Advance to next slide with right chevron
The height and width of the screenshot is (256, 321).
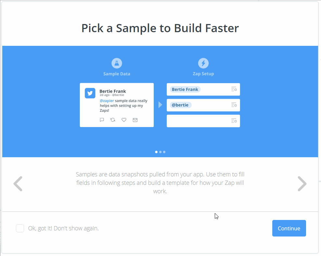(302, 184)
